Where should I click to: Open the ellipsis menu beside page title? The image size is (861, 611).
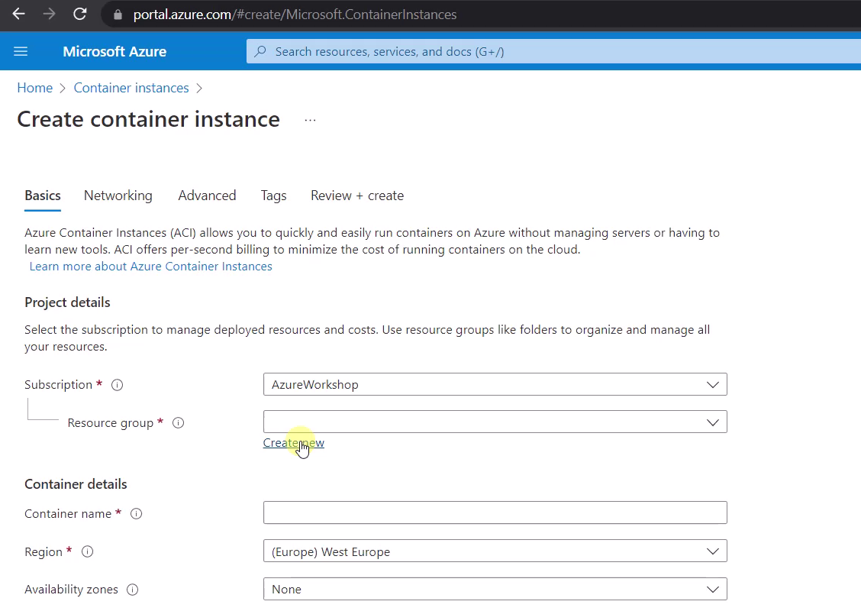tap(310, 121)
